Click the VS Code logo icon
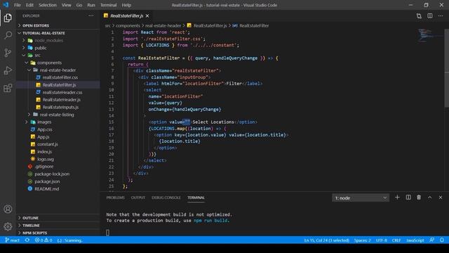Image resolution: width=449 pixels, height=253 pixels. (x=6, y=5)
